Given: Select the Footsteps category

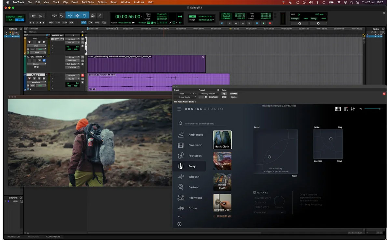Looking at the screenshot, I should 195,156.
